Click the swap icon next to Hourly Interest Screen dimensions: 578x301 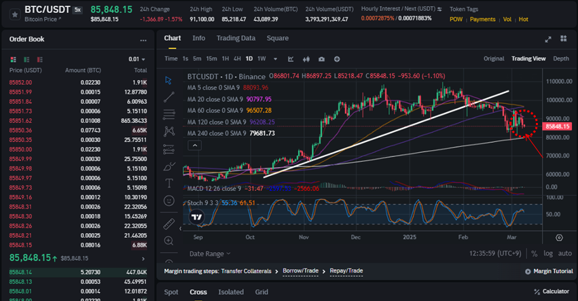click(x=439, y=10)
